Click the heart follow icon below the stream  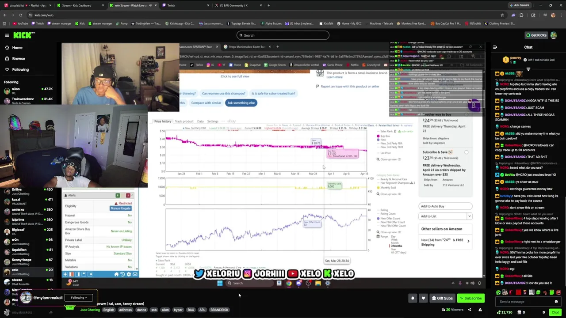coord(423,298)
